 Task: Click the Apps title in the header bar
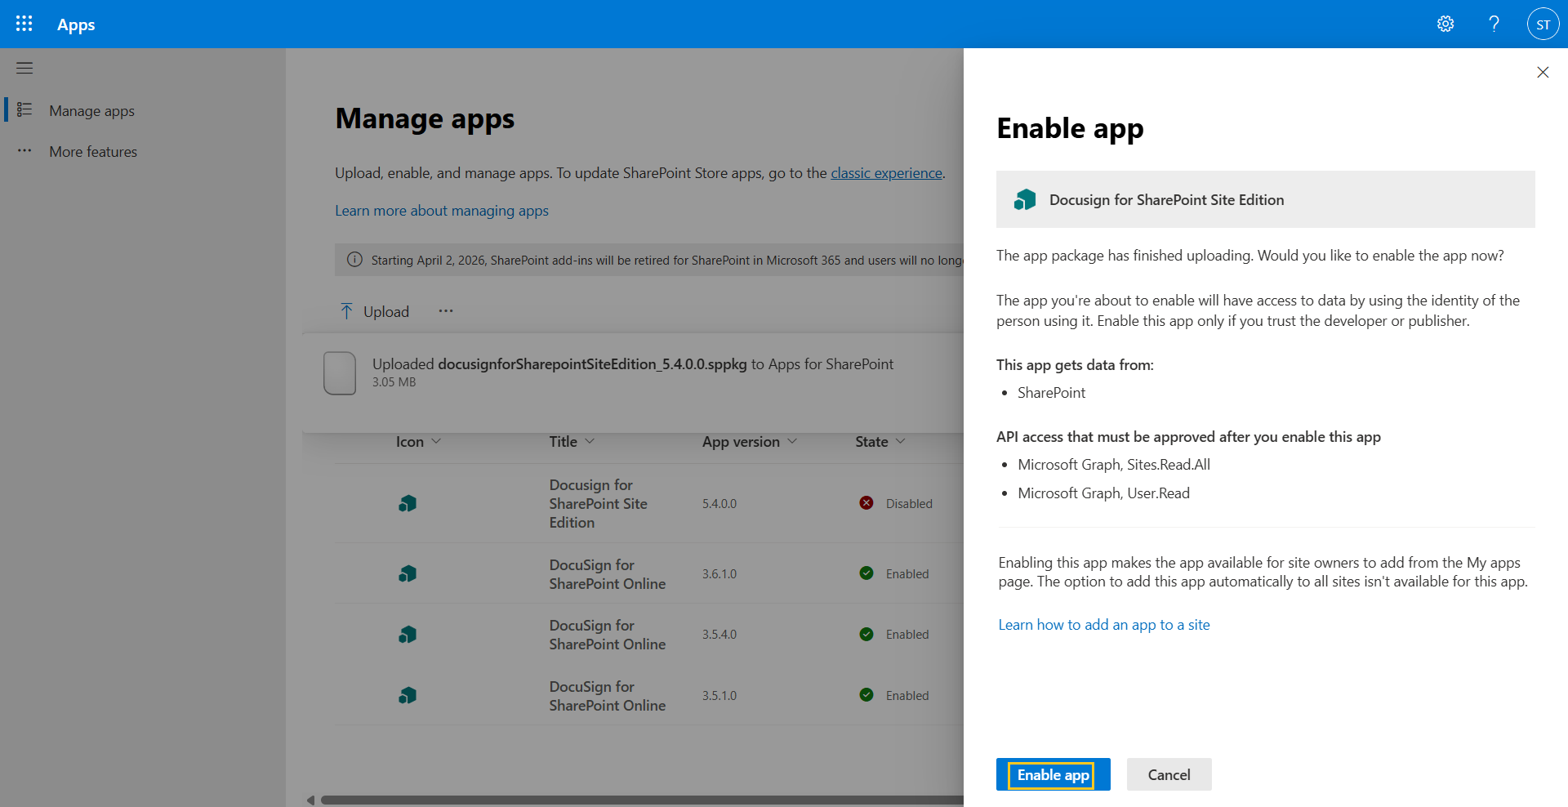pos(76,25)
